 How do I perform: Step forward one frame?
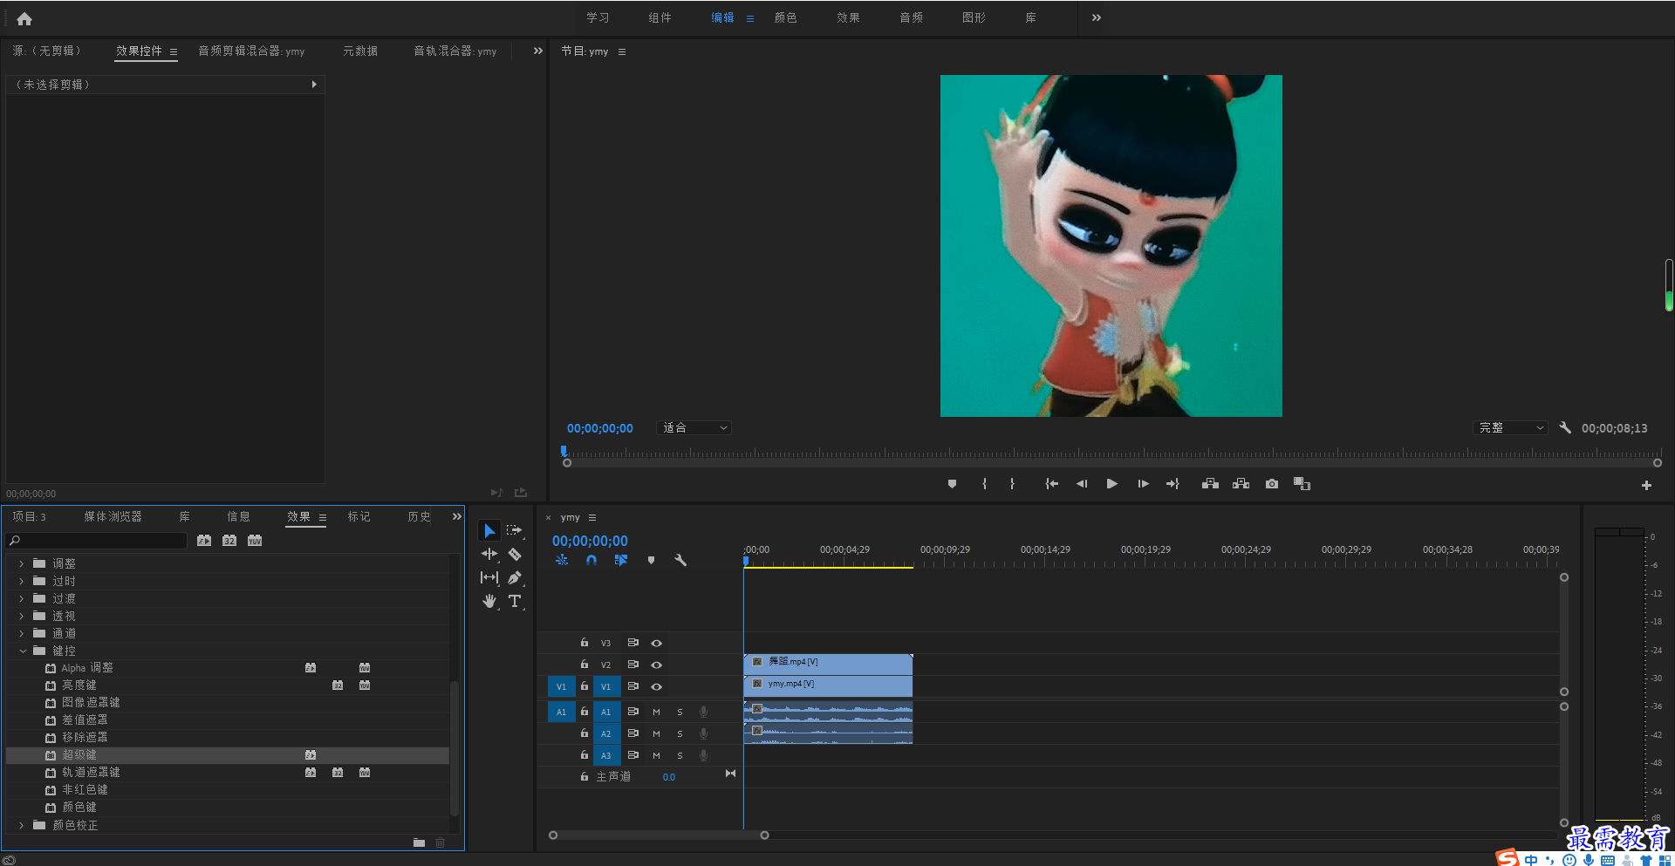pos(1143,484)
